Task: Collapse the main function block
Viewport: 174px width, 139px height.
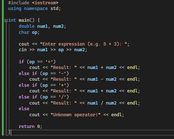Action: tap(6, 21)
